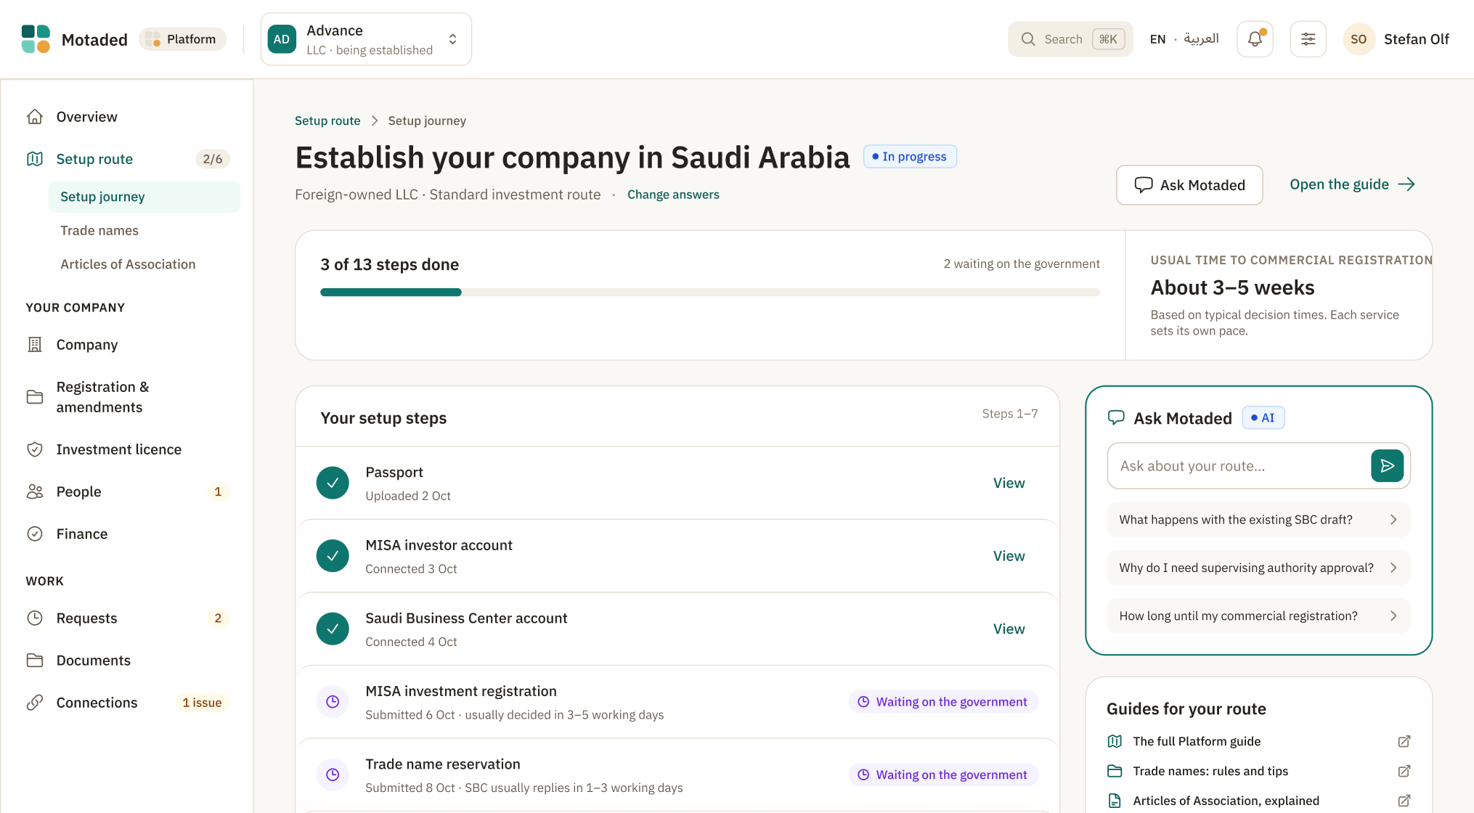Click the Ask Motaded button
This screenshot has height=813, width=1474.
[1189, 185]
